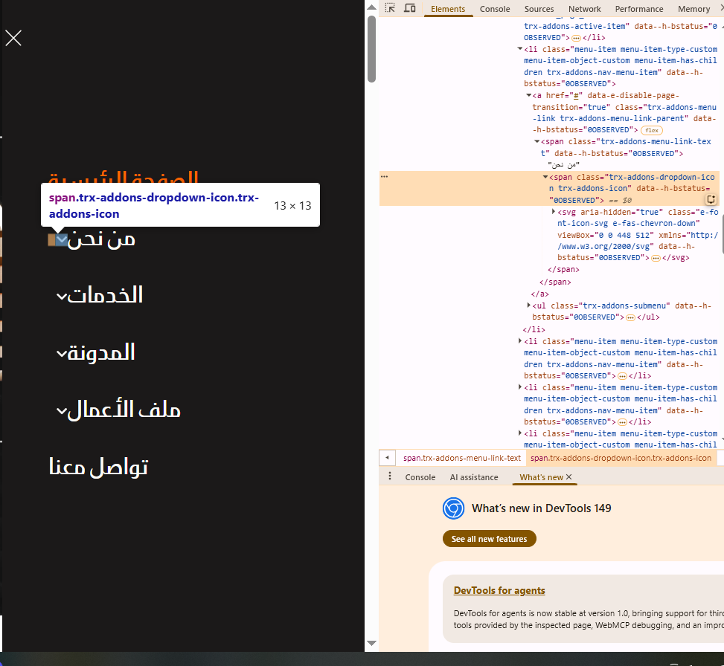
Task: Click the تواصل معنا menu link
Action: point(98,467)
